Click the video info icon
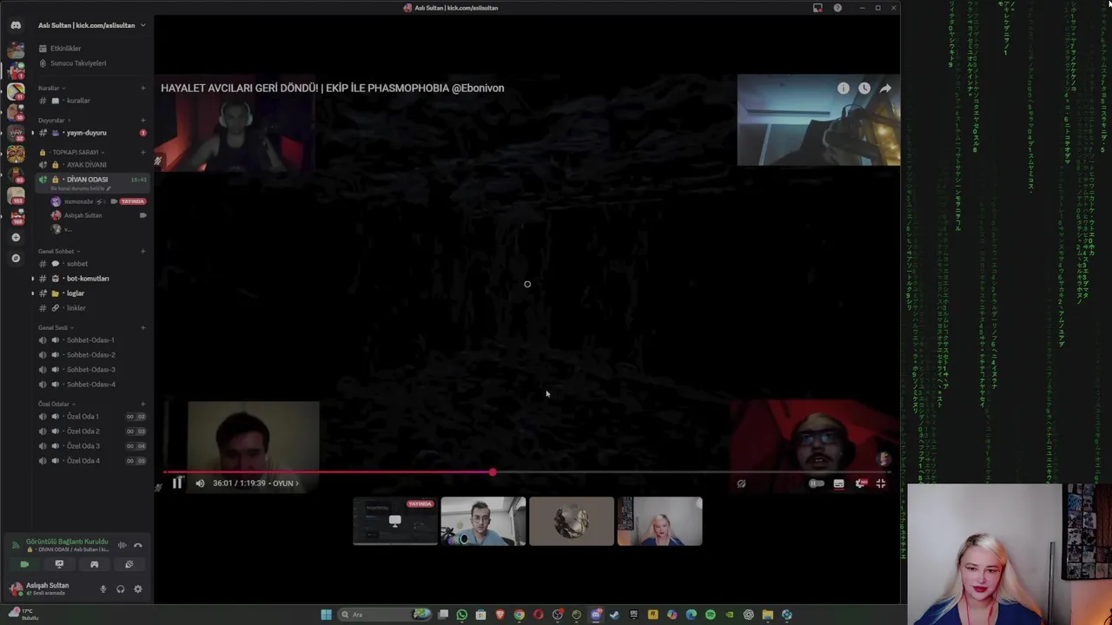Viewport: 1112px width, 625px height. pyautogui.click(x=844, y=89)
